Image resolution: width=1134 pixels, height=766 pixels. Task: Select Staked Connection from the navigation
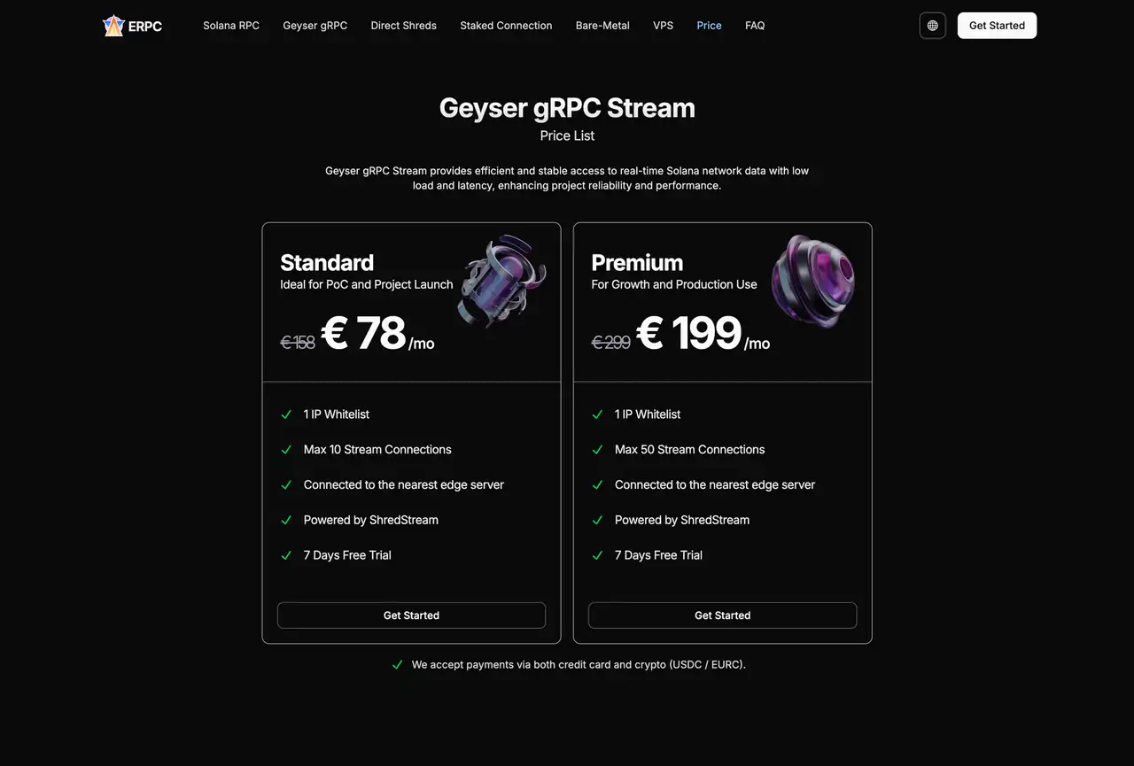click(x=506, y=26)
